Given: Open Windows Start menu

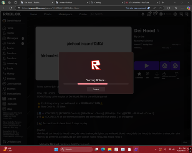Looking at the screenshot, I should coord(56,150).
